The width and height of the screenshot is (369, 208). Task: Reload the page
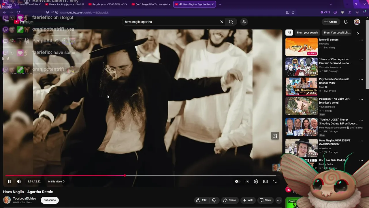click(18, 12)
